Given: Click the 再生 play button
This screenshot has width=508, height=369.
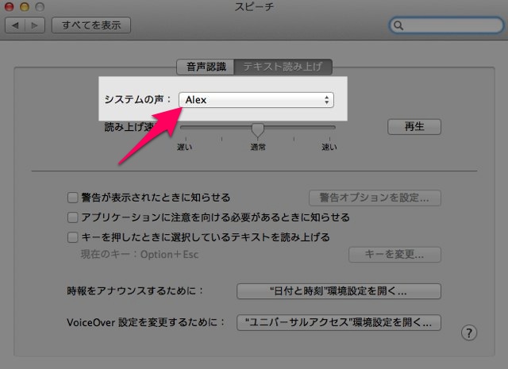Looking at the screenshot, I should point(414,127).
